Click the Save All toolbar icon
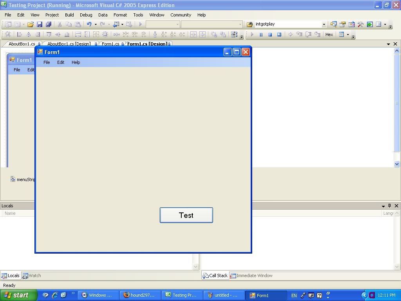 tap(49, 24)
